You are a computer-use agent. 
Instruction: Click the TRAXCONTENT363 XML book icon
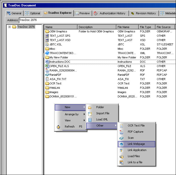point(47,53)
